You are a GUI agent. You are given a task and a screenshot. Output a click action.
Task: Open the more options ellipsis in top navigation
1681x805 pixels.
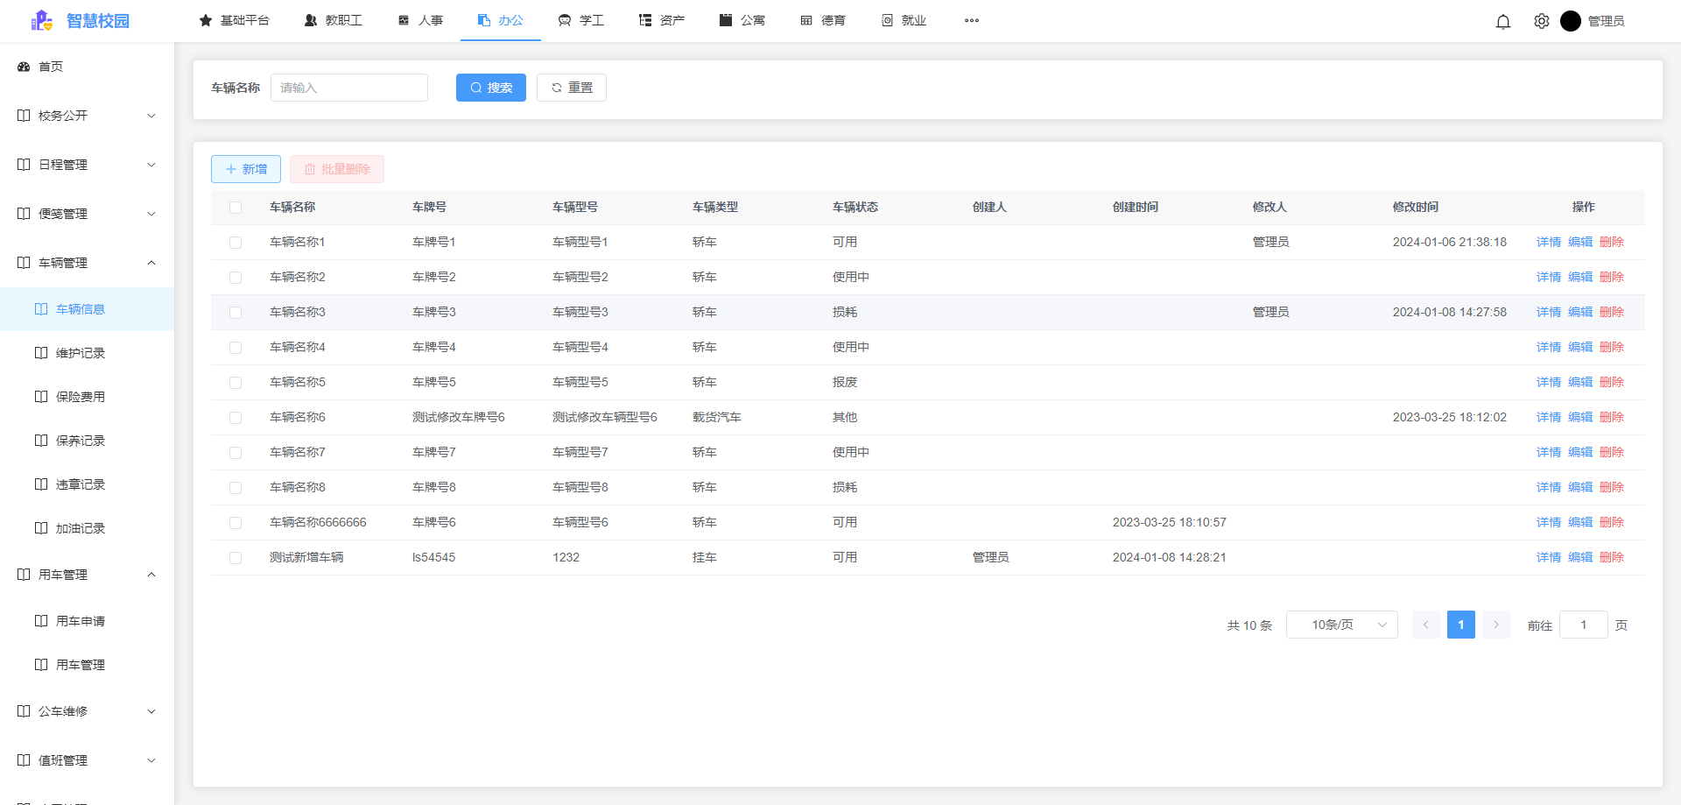click(972, 20)
